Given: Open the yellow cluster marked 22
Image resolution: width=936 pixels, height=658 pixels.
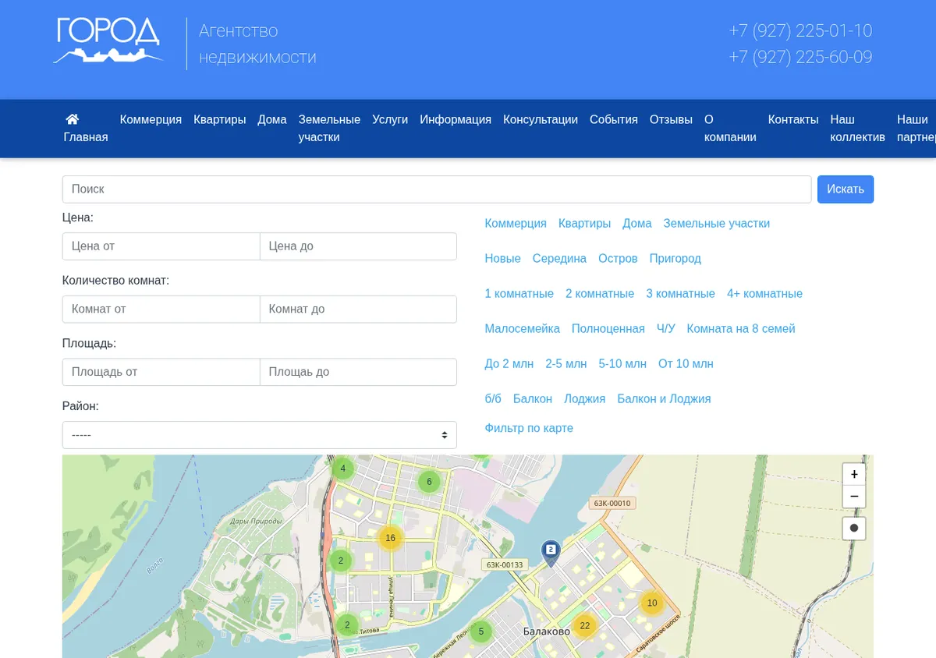Looking at the screenshot, I should (x=585, y=625).
